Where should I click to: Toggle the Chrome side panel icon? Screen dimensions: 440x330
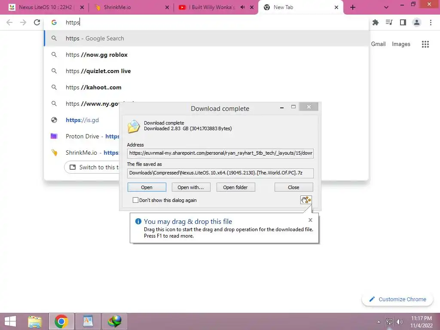point(403,22)
